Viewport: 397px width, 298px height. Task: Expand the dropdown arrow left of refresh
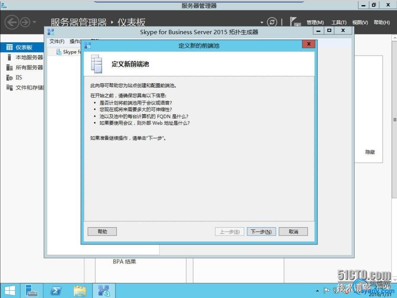[262, 22]
